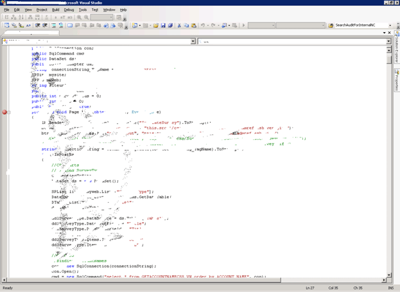
Task: Open the members navigation dropdown
Action: coord(388,41)
